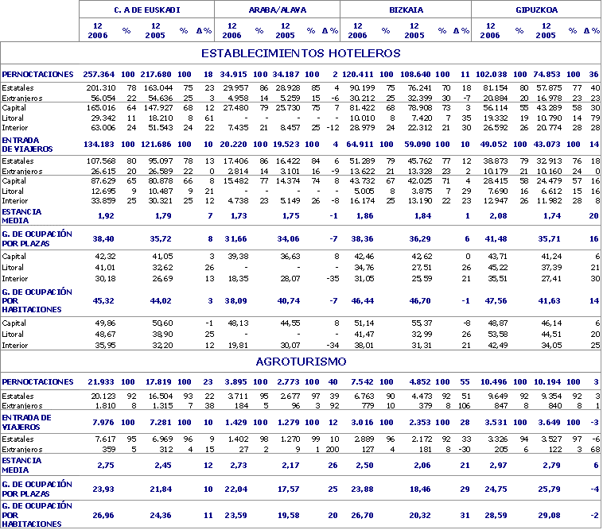Image resolution: width=603 pixels, height=530 pixels.
Task: Click ENTRADA DE VIAJEROS label in Agroturismo
Action: click(x=26, y=421)
